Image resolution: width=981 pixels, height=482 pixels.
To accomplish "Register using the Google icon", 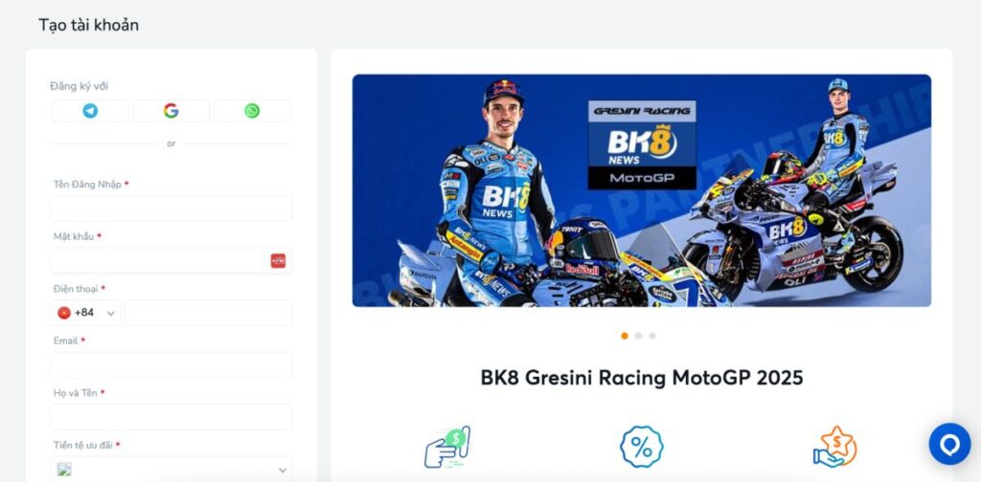I will point(171,111).
